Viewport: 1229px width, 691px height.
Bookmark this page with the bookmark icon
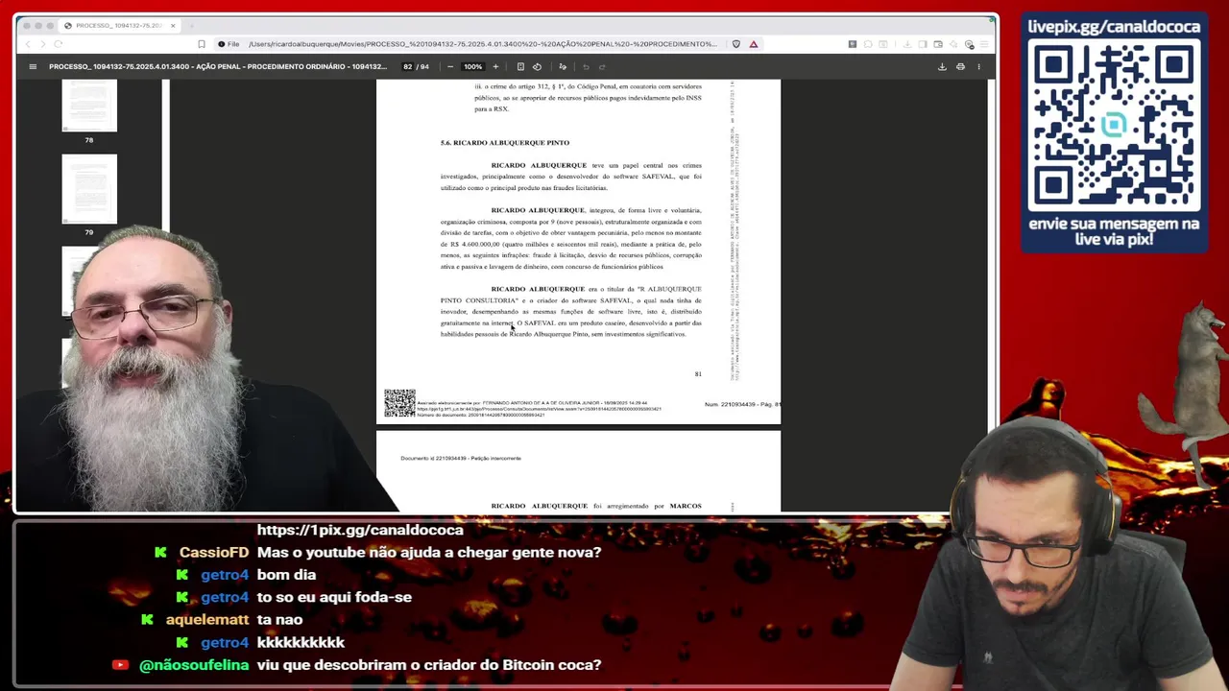pos(202,44)
